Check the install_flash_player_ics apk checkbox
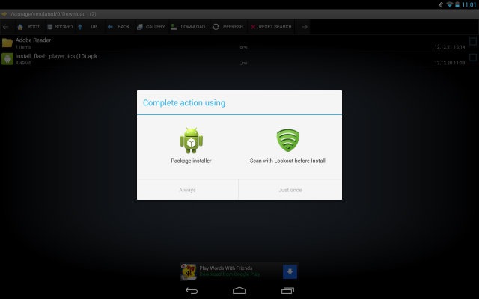The width and height of the screenshot is (479, 299). pyautogui.click(x=472, y=58)
